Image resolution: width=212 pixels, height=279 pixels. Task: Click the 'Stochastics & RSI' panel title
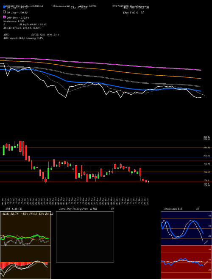pos(181,209)
